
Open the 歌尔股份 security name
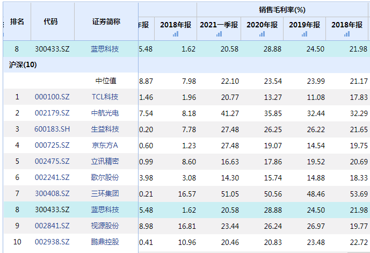pos(105,177)
